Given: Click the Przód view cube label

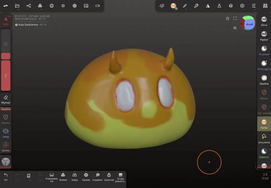Looking at the screenshot, I should click(x=249, y=24).
